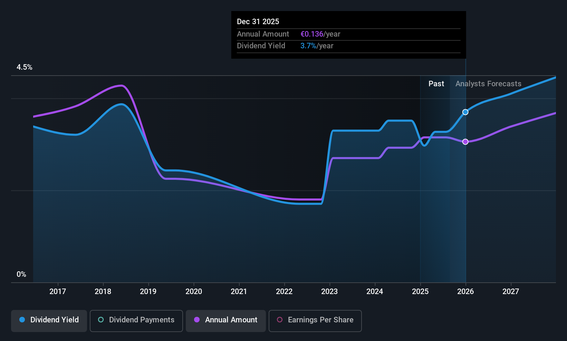Click the Analysts Forecasts label
Image resolution: width=567 pixels, height=341 pixels.
point(488,84)
